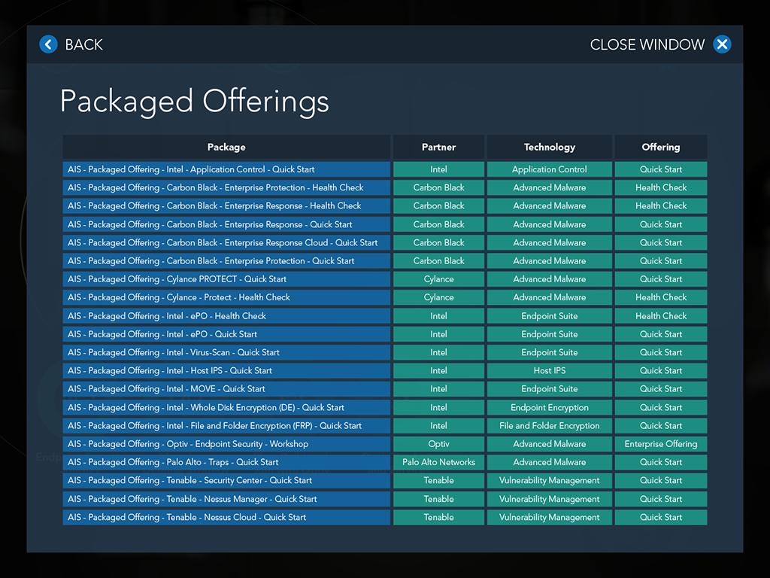Open Intel Virus-Scan Quick Start package
Image resolution: width=770 pixels, height=578 pixels.
(x=226, y=352)
